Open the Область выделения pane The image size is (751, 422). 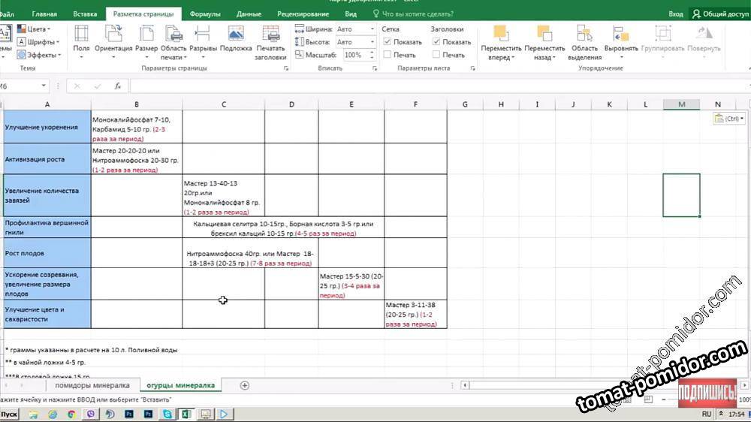tap(584, 42)
